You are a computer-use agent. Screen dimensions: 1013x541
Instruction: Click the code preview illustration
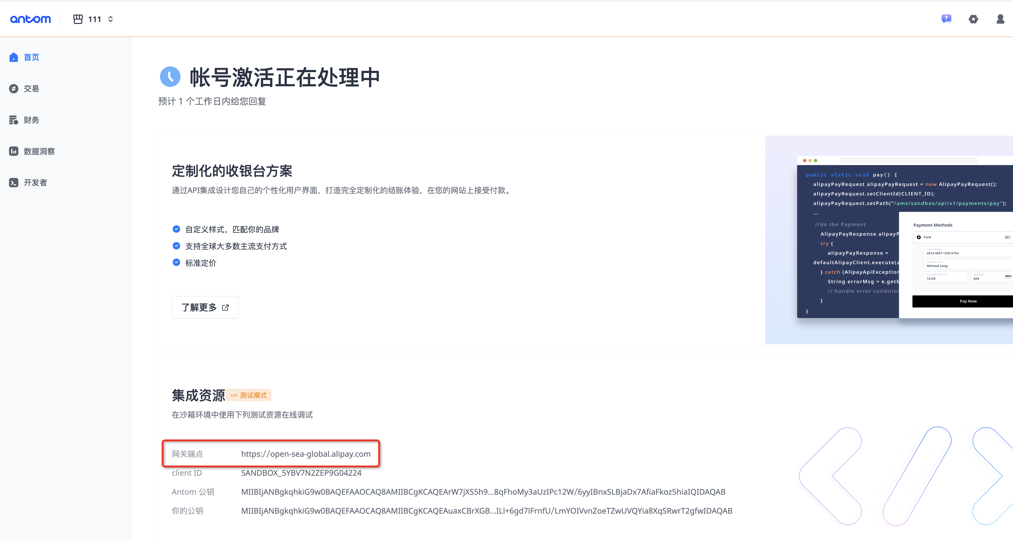pyautogui.click(x=889, y=240)
